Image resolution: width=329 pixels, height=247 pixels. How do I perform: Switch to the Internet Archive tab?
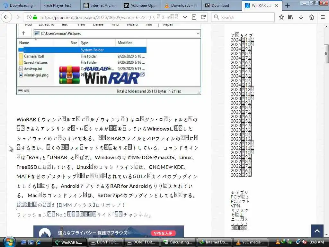101,5
